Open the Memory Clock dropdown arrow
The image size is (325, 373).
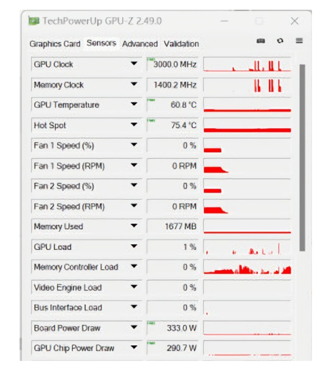pos(134,85)
